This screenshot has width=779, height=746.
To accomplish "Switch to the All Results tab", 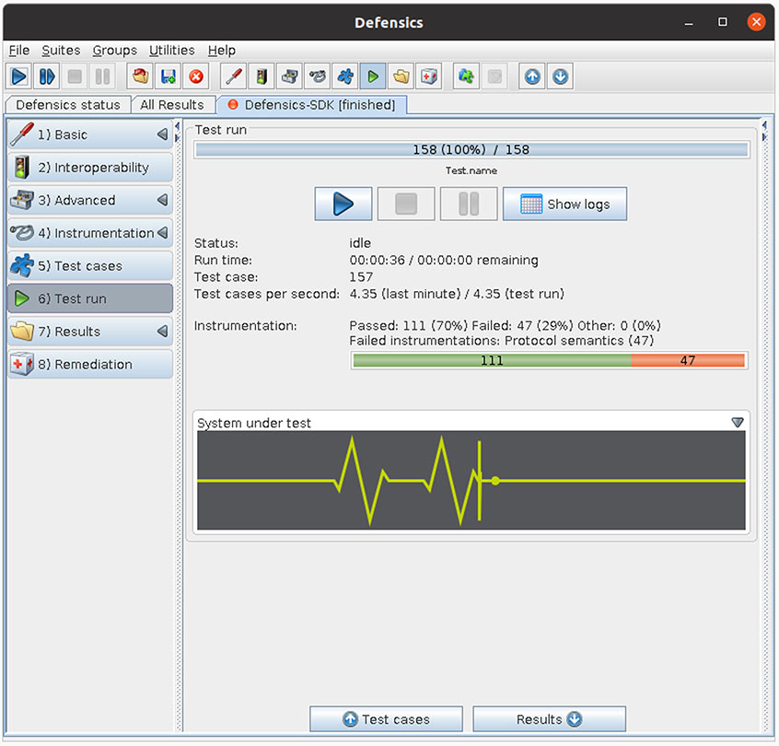I will (171, 105).
